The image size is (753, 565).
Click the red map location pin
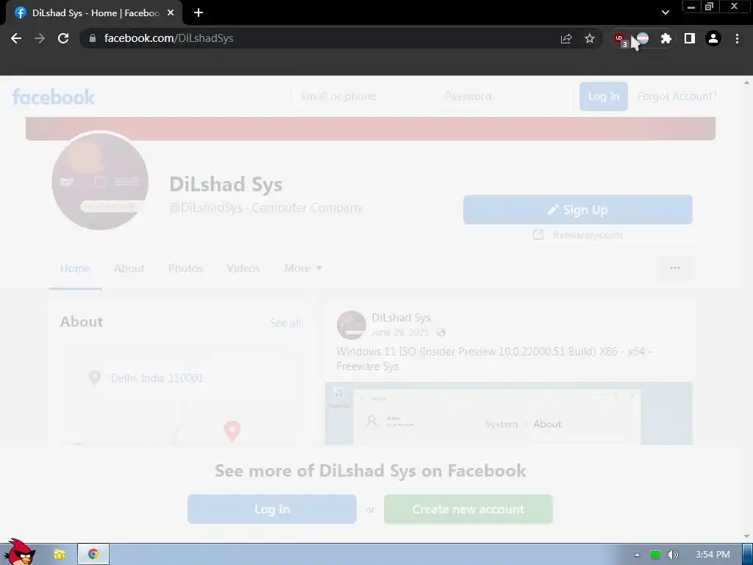pyautogui.click(x=232, y=431)
